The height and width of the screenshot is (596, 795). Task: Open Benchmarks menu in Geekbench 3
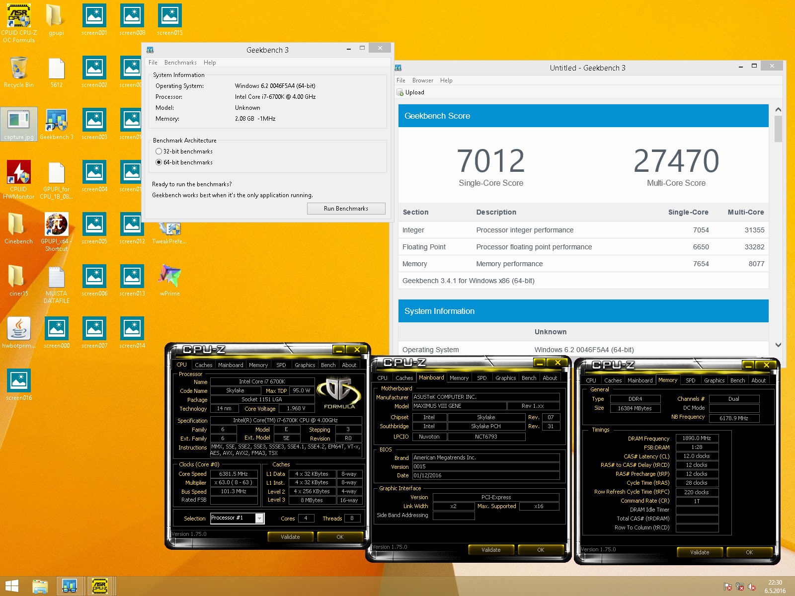pos(180,63)
